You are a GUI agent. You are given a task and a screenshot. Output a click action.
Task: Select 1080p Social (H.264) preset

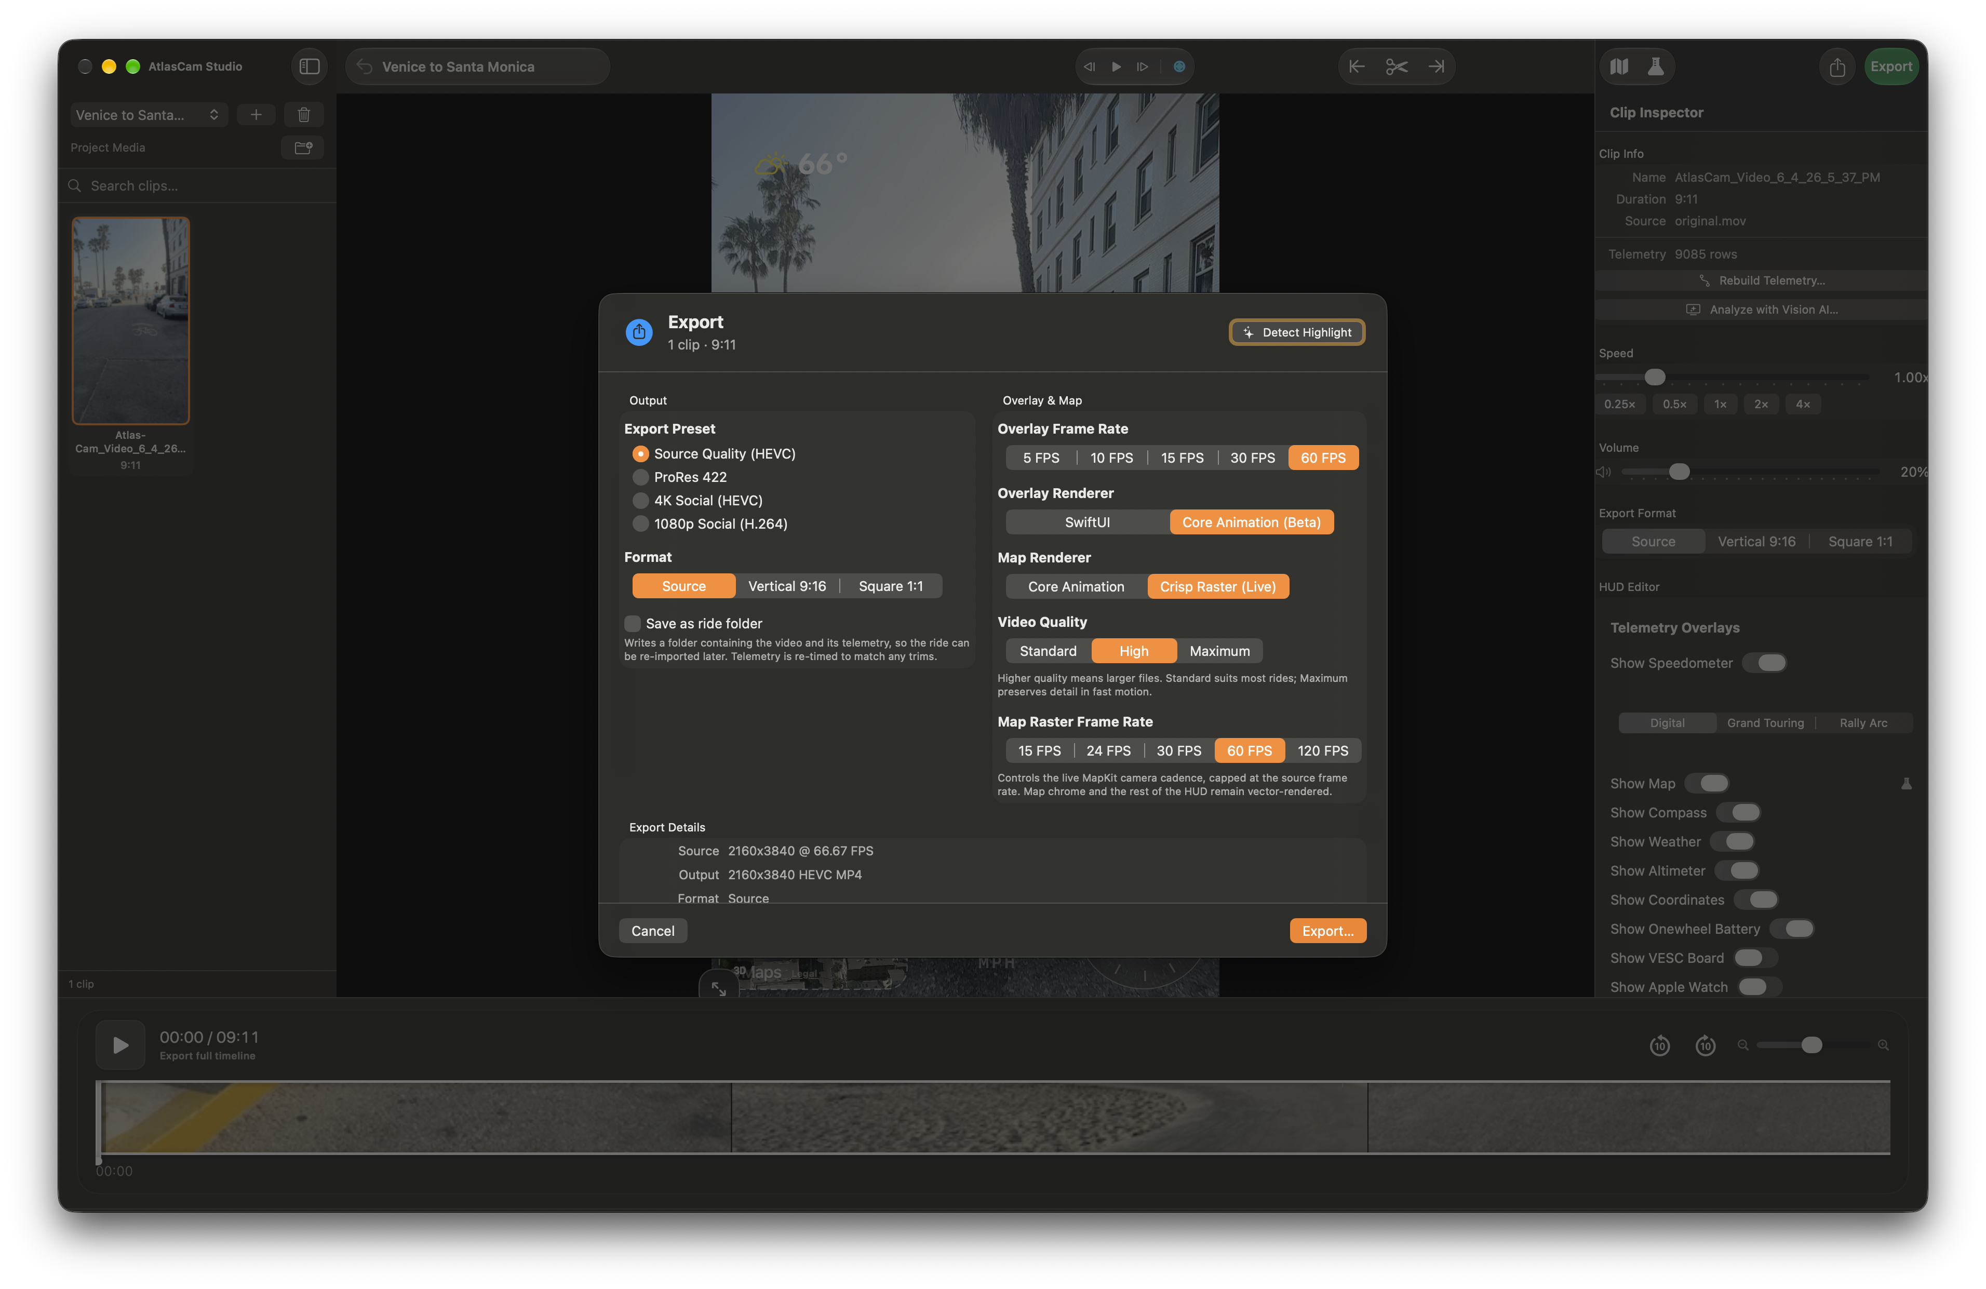point(710,524)
